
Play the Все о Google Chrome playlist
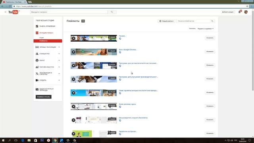73,52
